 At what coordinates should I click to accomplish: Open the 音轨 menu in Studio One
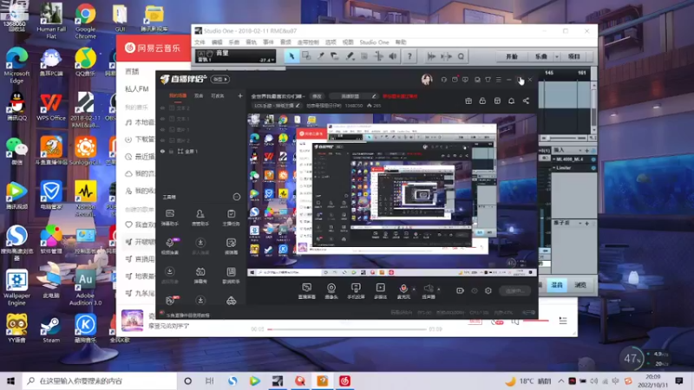pyautogui.click(x=251, y=42)
